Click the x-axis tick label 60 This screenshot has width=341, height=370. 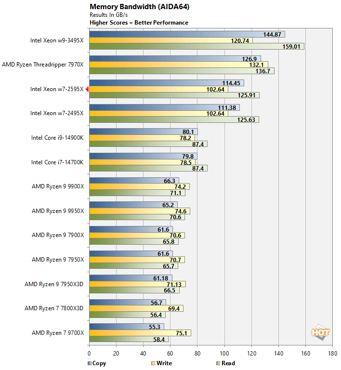(170, 354)
